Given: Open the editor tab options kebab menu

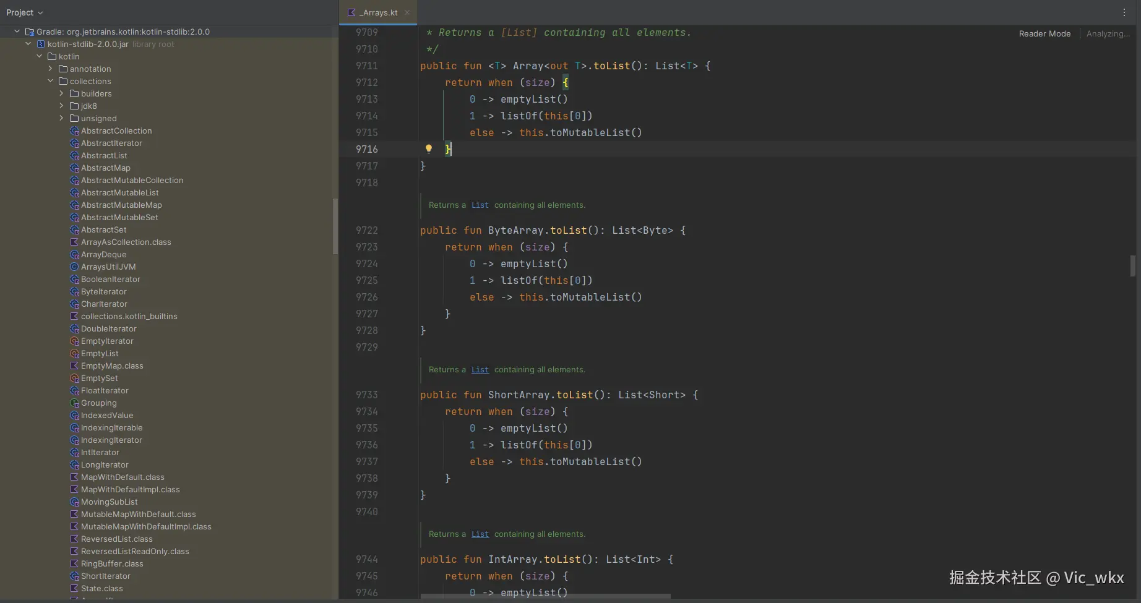Looking at the screenshot, I should pyautogui.click(x=1124, y=12).
